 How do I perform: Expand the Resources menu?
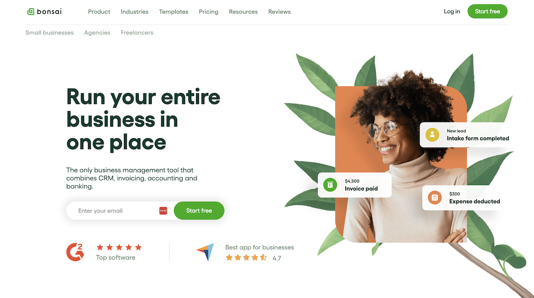point(243,12)
